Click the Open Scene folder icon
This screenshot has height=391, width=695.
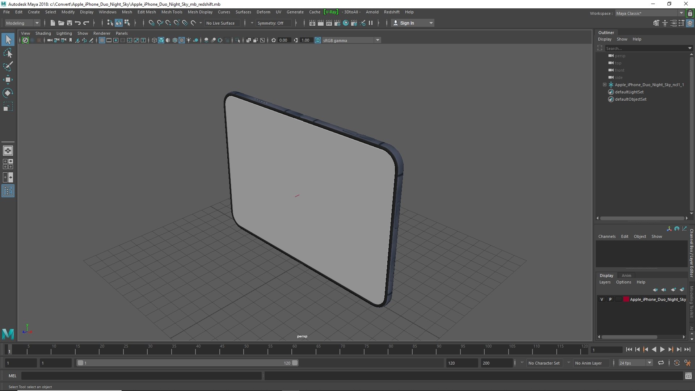[x=61, y=23]
